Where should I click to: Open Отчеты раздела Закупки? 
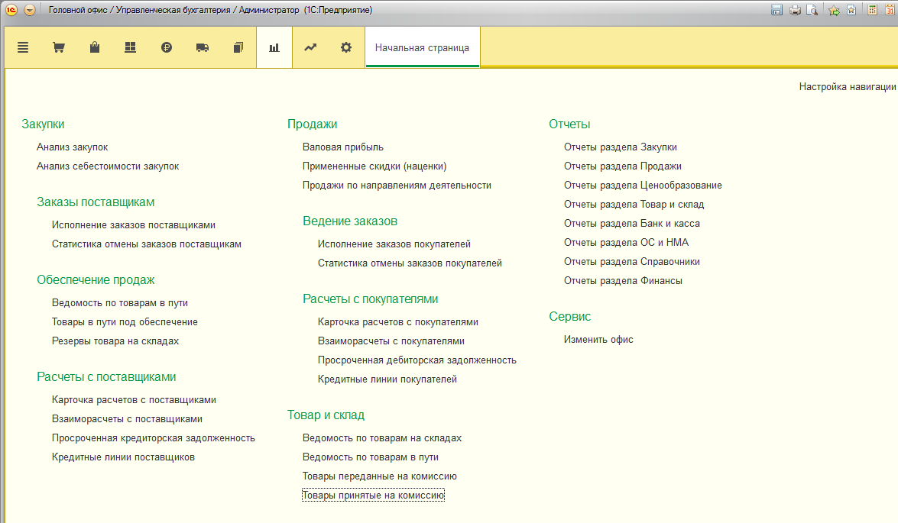click(x=621, y=147)
